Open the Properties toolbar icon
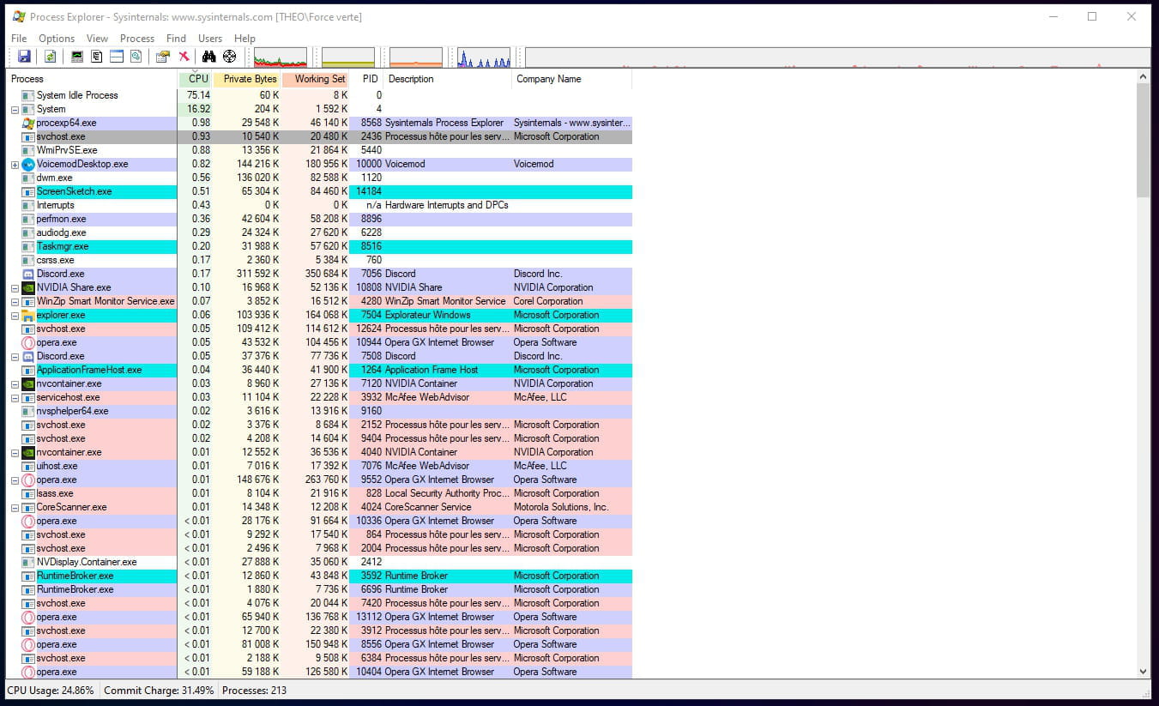This screenshot has height=706, width=1159. click(x=163, y=57)
